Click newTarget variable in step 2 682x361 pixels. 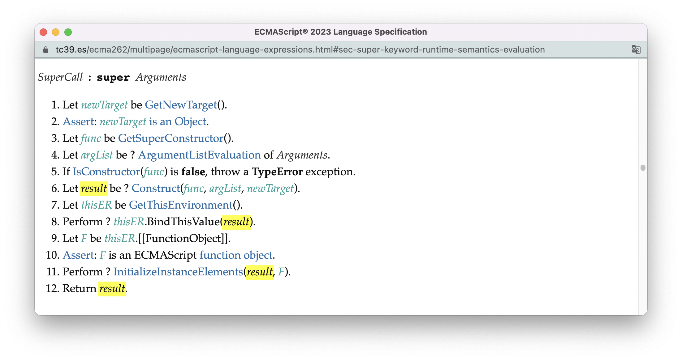(x=123, y=121)
